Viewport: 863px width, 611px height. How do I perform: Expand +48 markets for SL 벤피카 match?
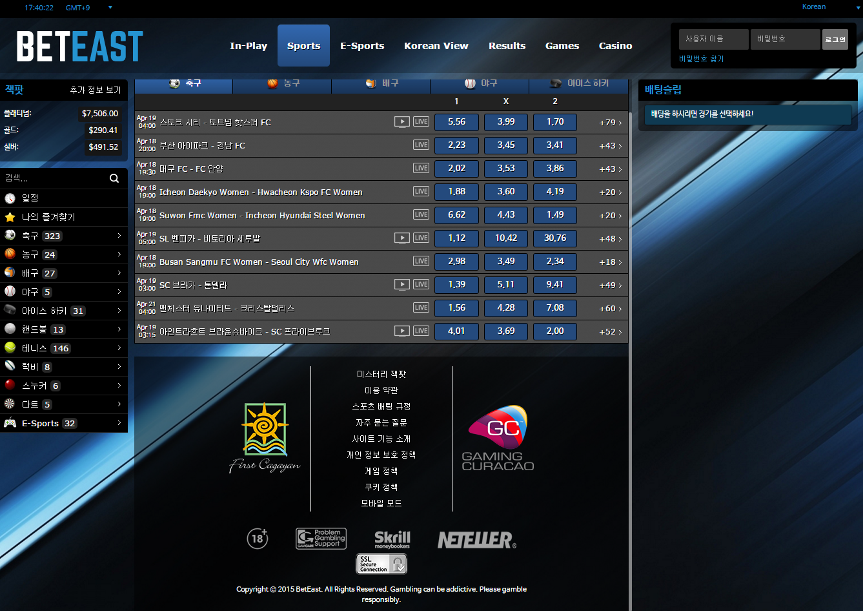(611, 238)
